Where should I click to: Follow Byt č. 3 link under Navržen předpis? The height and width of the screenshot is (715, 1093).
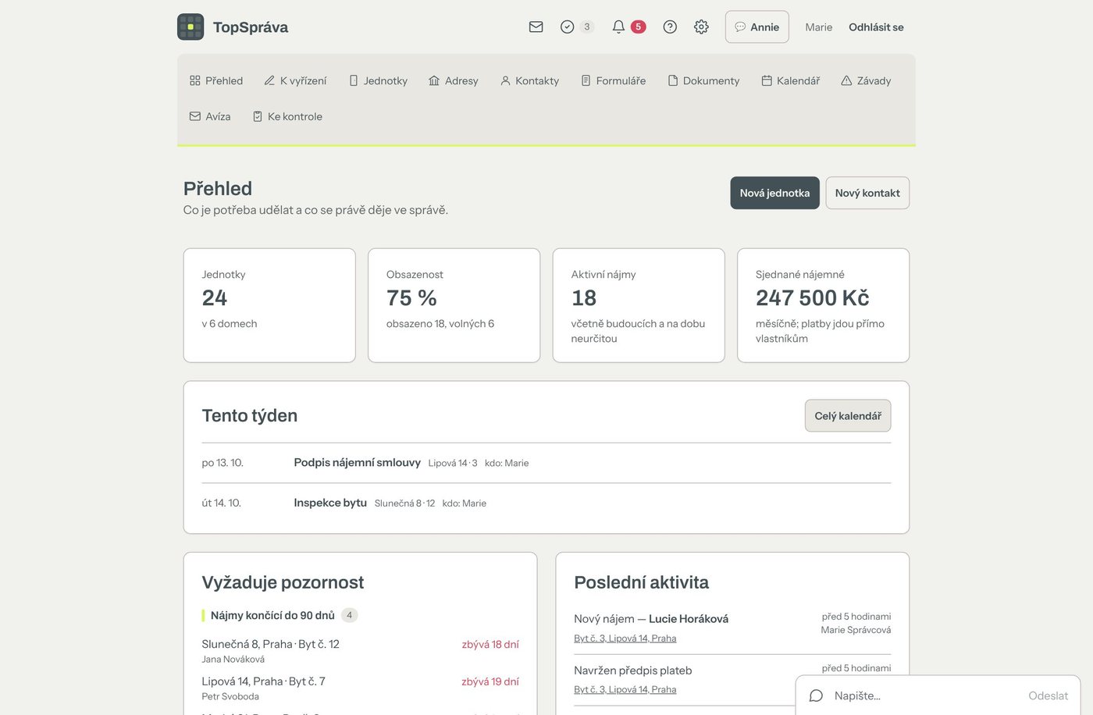click(x=625, y=690)
